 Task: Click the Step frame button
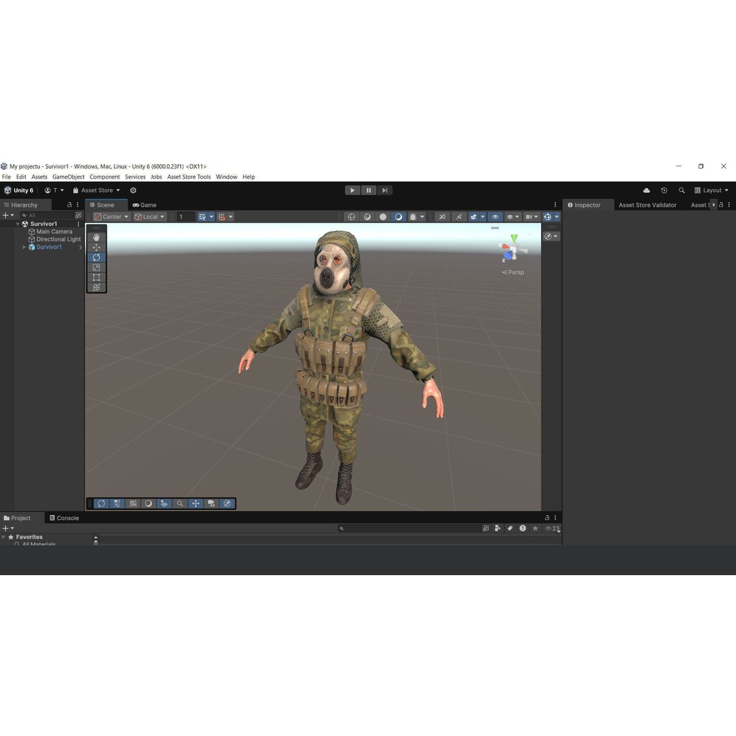(x=384, y=190)
